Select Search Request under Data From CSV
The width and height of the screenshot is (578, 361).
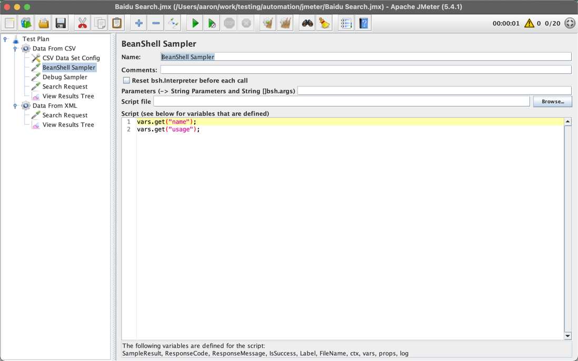click(65, 86)
